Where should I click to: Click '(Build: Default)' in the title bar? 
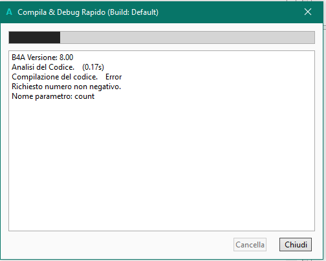(133, 12)
